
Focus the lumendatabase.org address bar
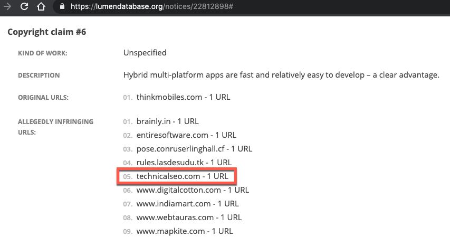pyautogui.click(x=253, y=6)
